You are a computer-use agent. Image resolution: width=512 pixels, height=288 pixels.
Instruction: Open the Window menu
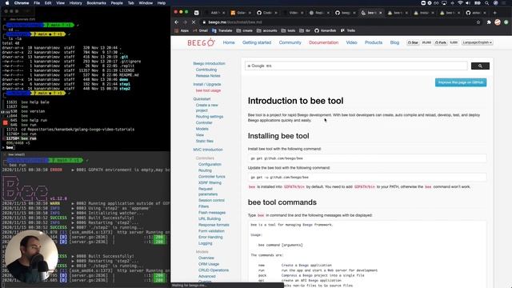click(x=146, y=3)
